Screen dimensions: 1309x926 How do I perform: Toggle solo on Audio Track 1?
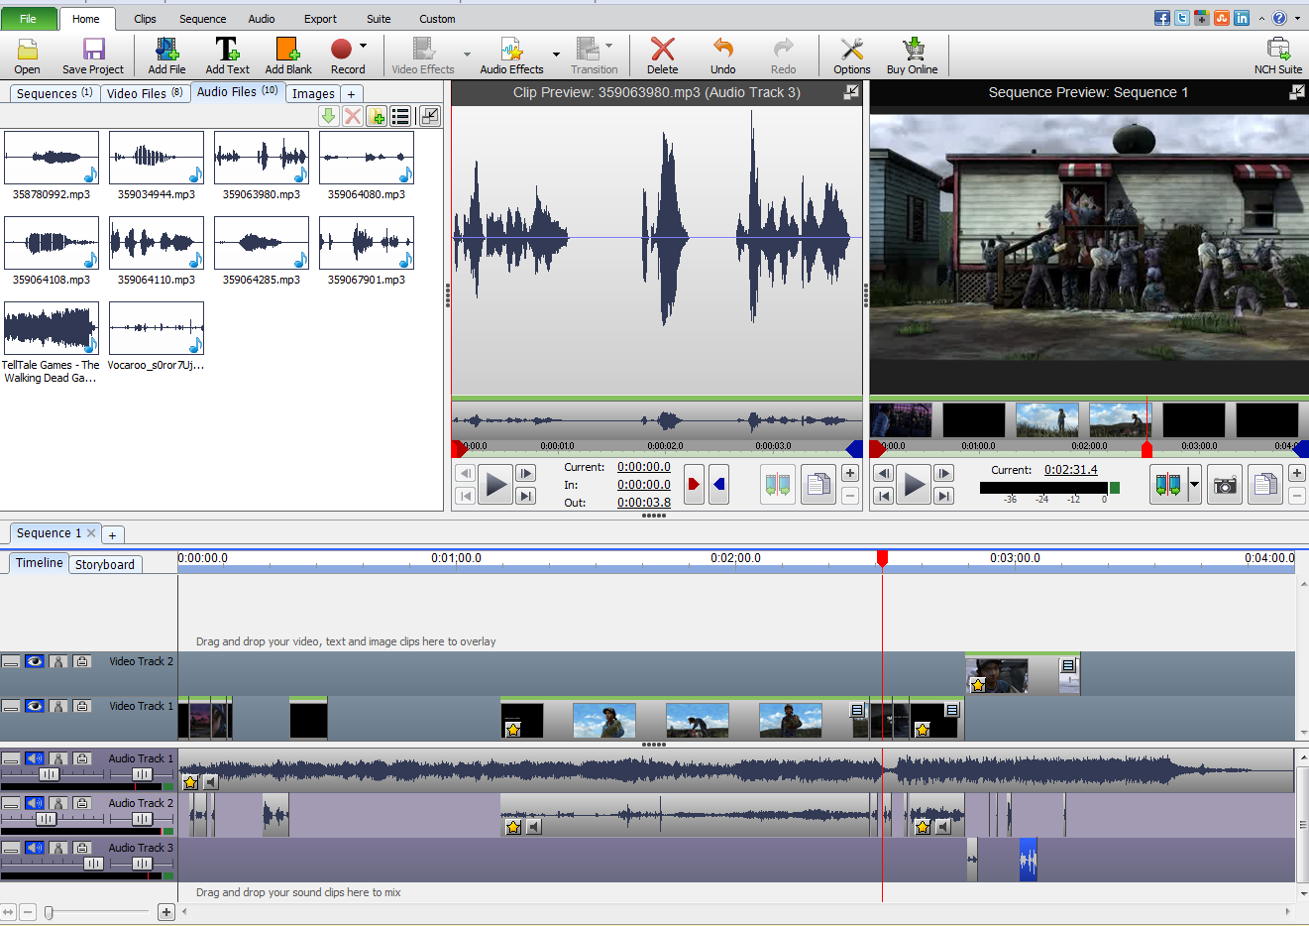pos(58,758)
